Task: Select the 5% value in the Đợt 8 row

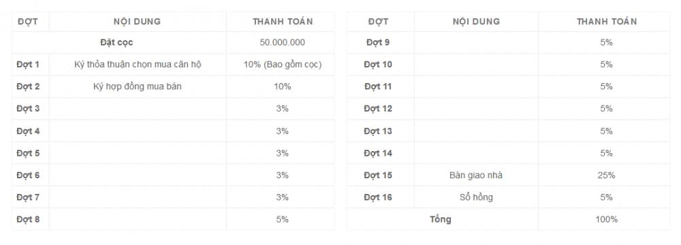Action: (283, 219)
